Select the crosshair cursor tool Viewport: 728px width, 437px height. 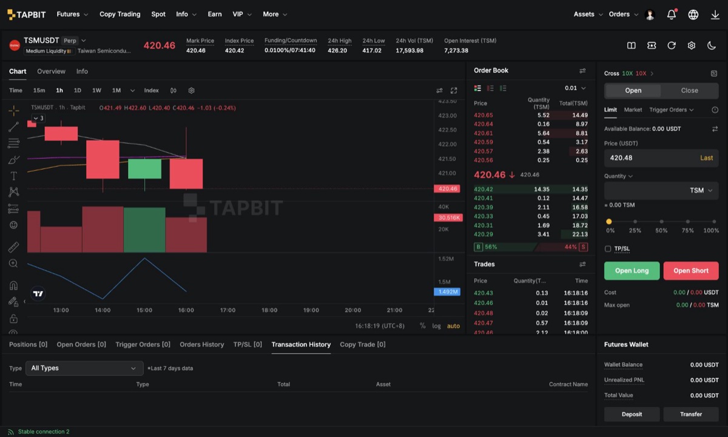click(x=13, y=110)
